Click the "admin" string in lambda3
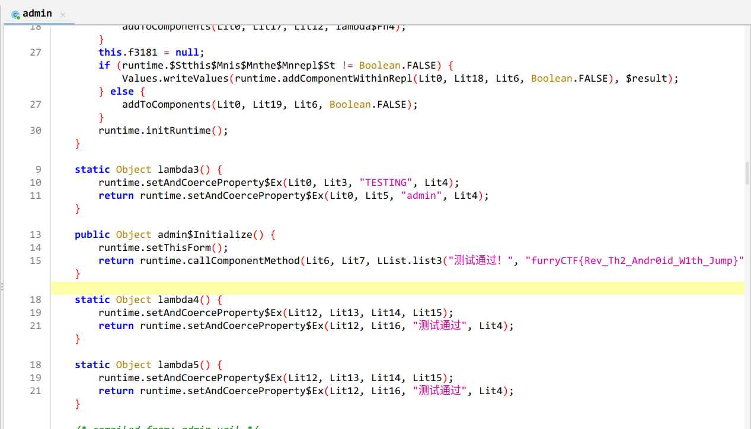 click(x=421, y=196)
